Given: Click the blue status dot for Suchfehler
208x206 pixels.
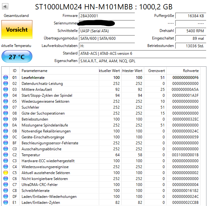Looking at the screenshot, I should pos(6,107).
